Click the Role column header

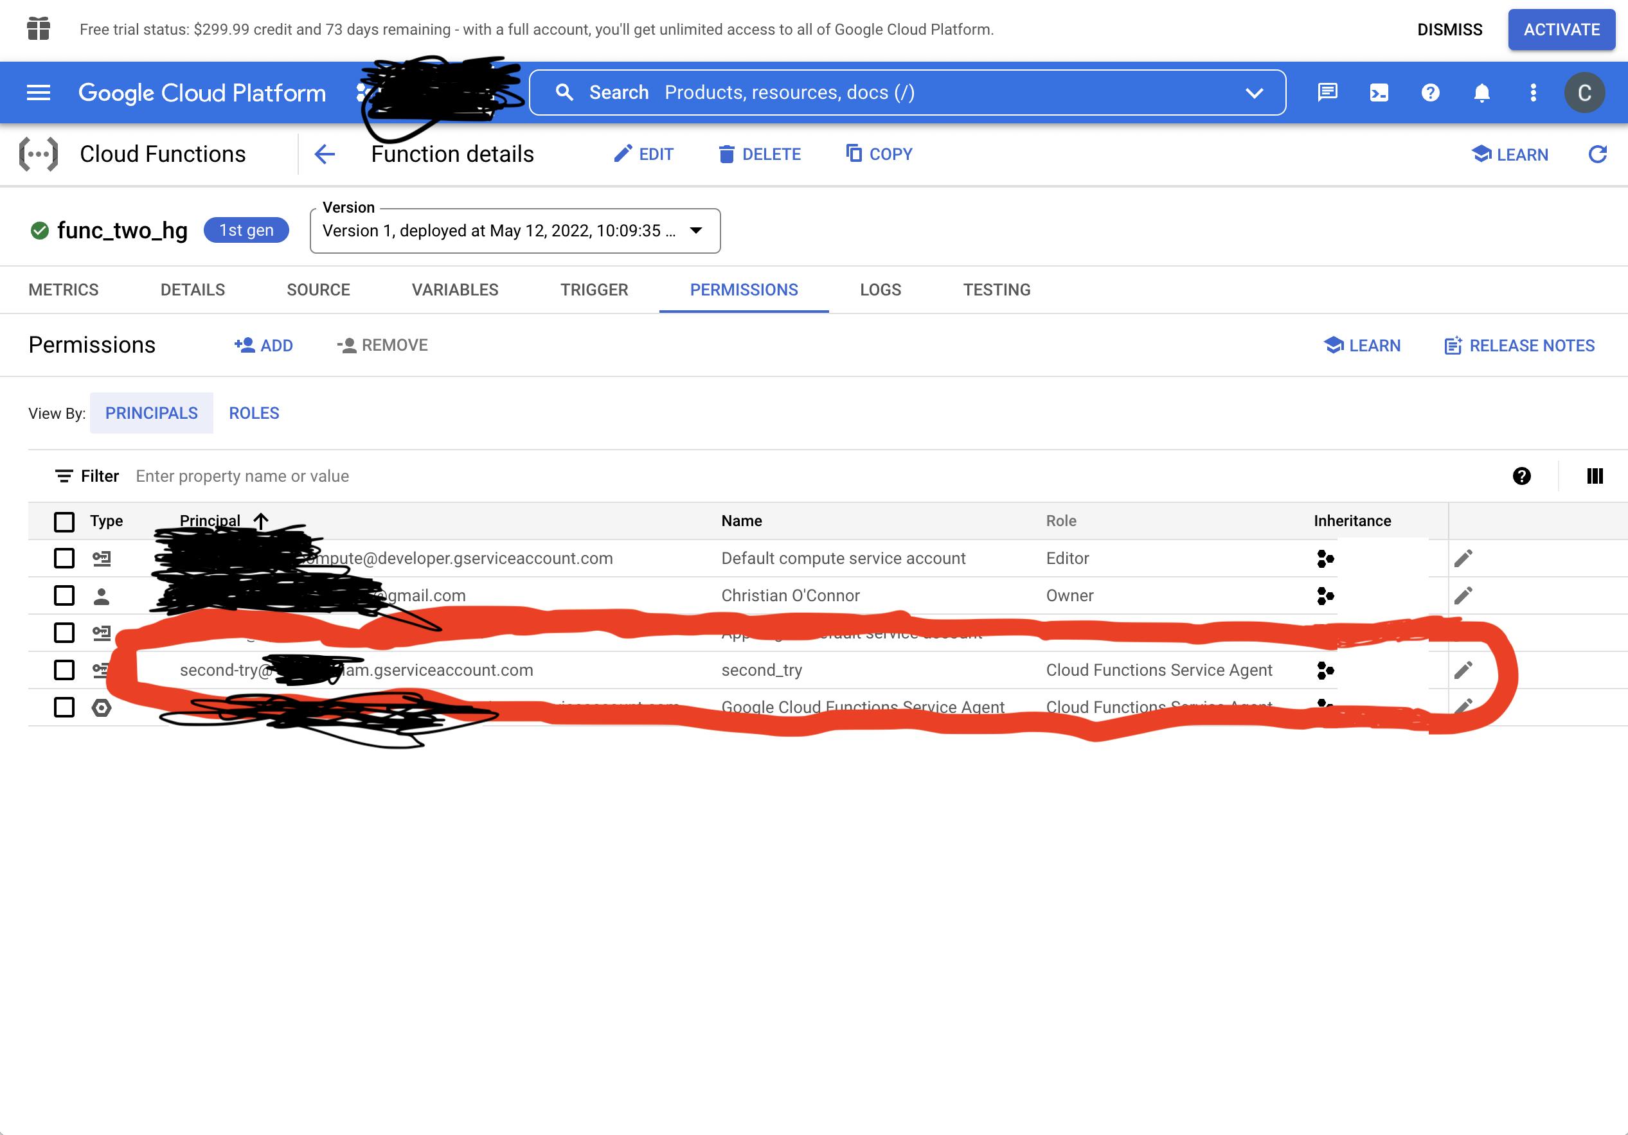click(1060, 521)
